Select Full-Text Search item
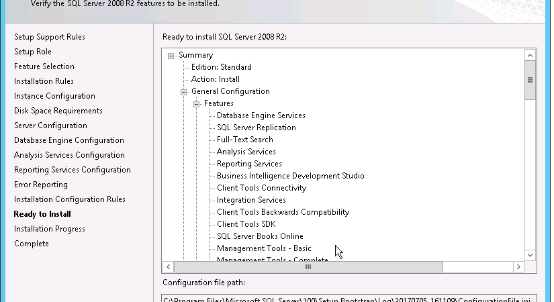This screenshot has width=554, height=302. click(245, 140)
